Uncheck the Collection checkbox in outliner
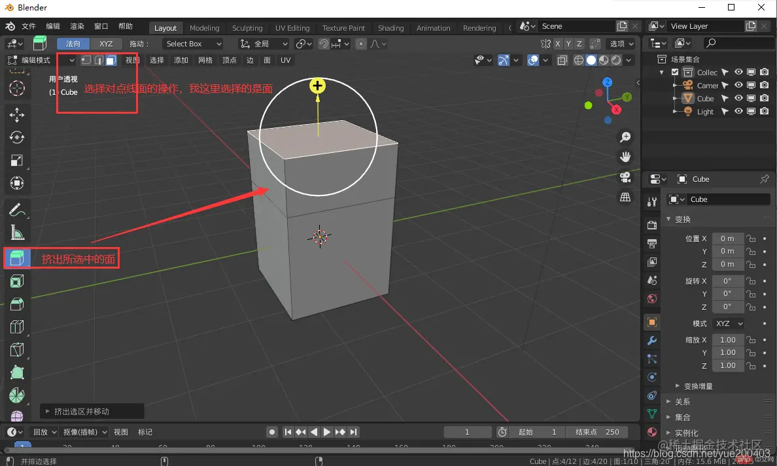This screenshot has width=777, height=466. [x=675, y=72]
